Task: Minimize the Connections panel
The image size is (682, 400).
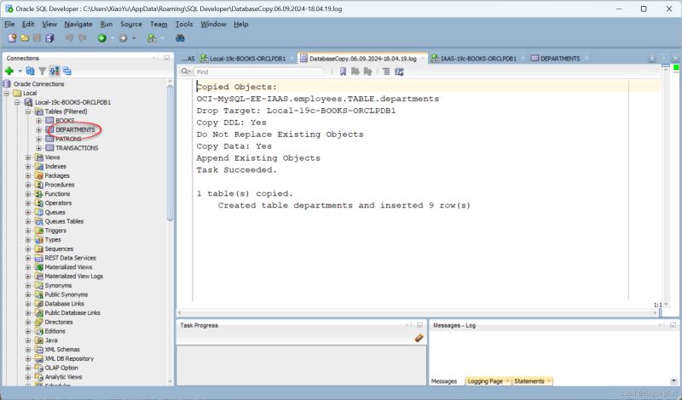Action: click(x=166, y=58)
